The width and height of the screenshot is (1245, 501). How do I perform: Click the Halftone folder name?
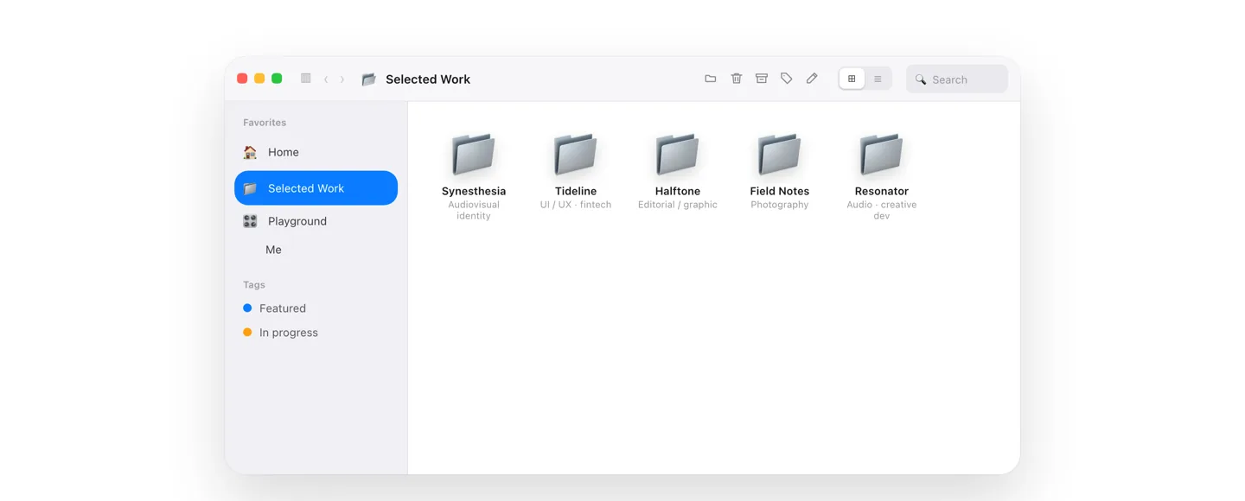(x=678, y=191)
